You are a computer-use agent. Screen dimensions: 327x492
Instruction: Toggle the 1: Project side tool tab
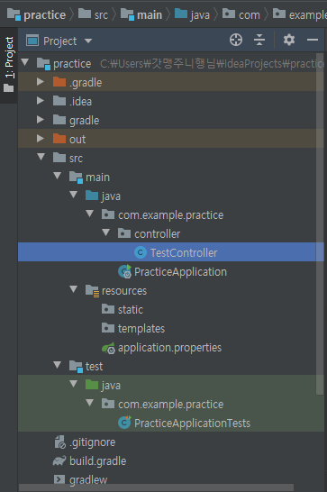coord(9,65)
